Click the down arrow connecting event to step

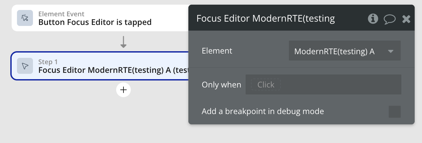click(123, 42)
